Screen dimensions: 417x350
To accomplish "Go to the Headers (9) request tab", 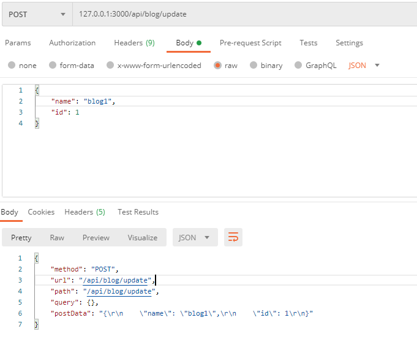I will click(x=134, y=43).
